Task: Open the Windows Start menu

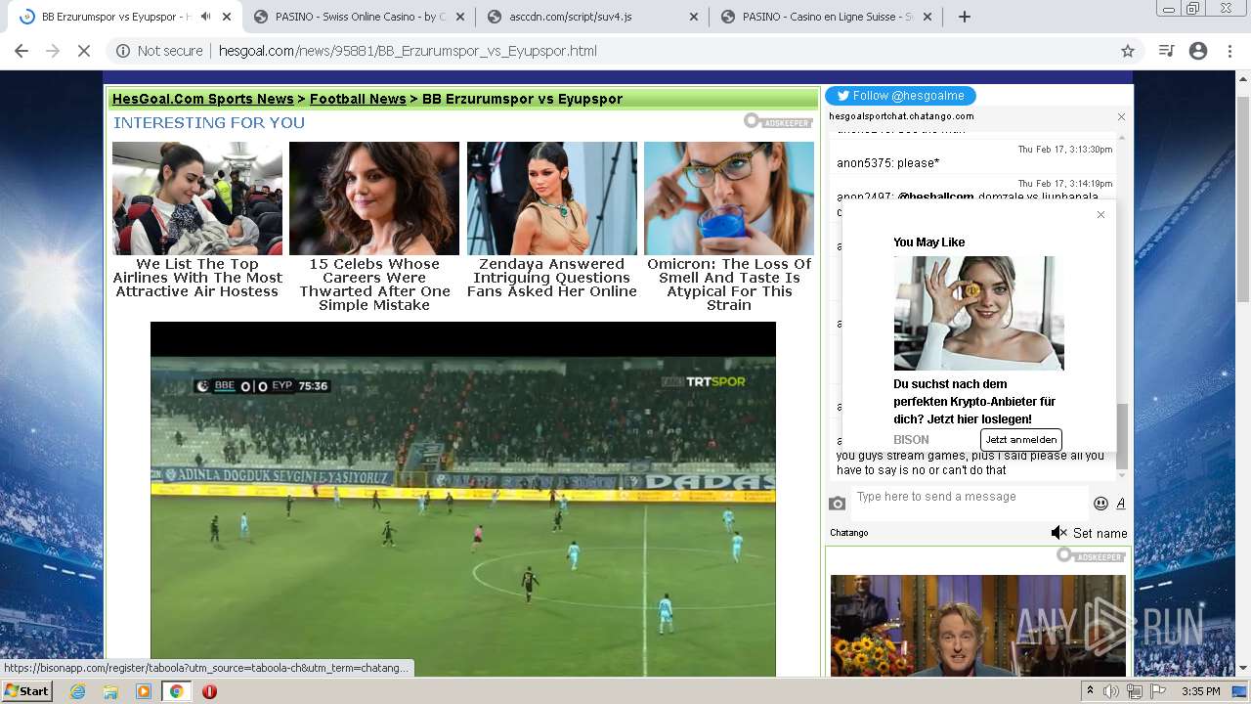Action: (26, 691)
